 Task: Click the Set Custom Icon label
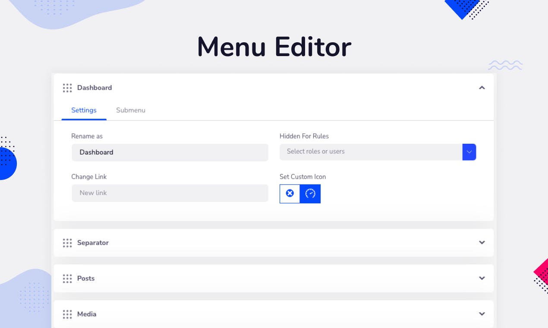[303, 177]
